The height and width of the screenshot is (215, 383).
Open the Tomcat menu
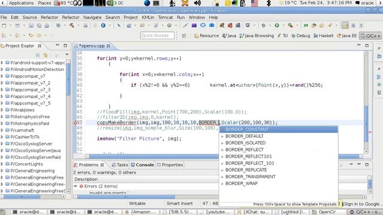165,17
